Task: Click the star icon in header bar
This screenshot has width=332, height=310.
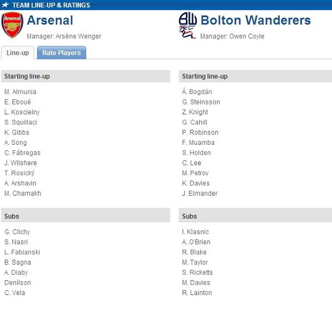Action: click(6, 5)
